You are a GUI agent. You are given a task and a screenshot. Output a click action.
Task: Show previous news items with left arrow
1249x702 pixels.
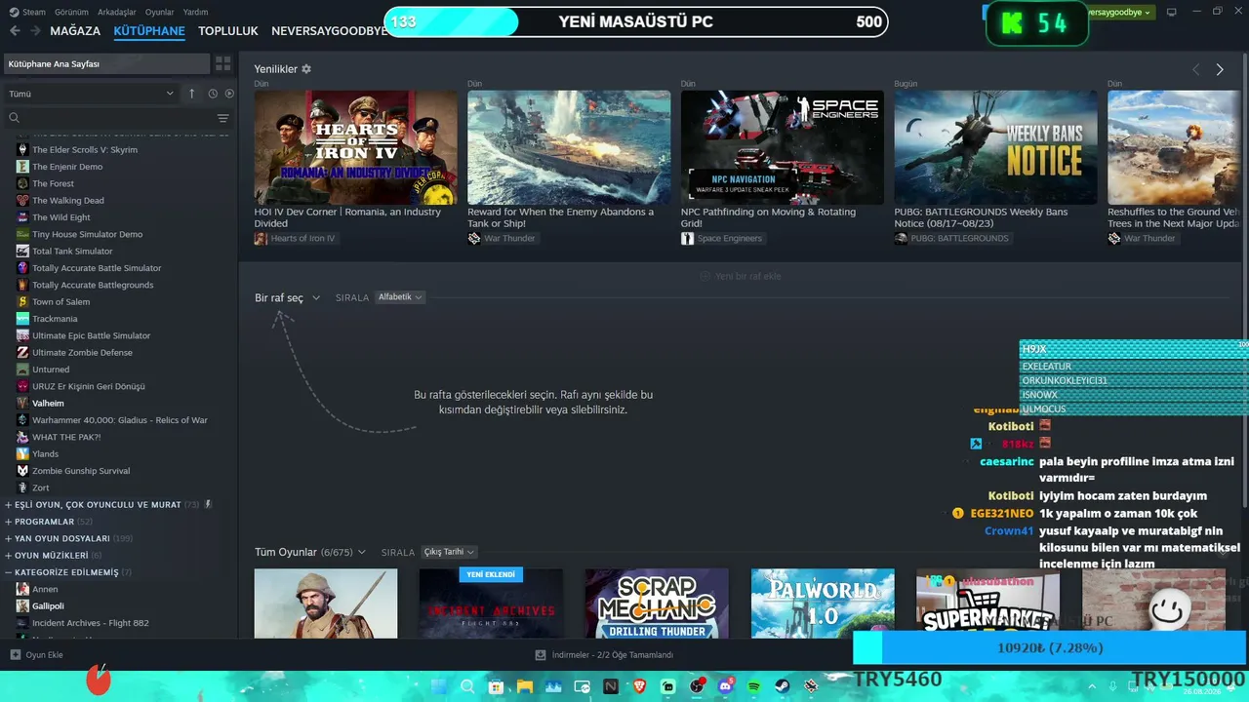(x=1196, y=69)
